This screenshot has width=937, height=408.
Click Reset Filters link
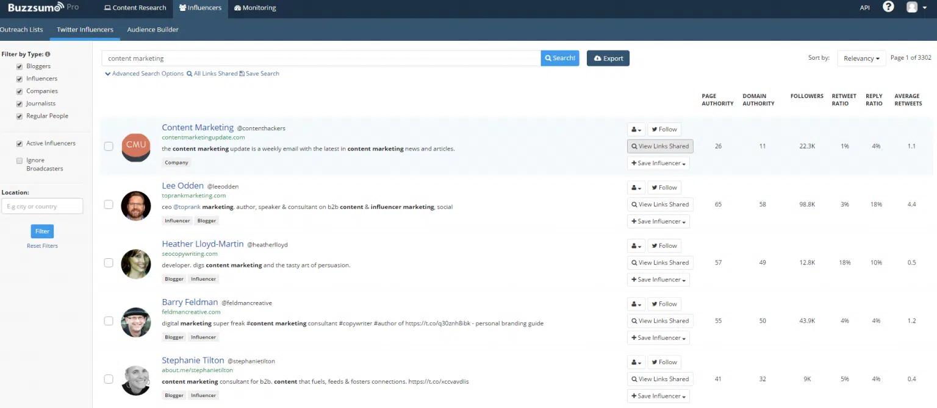click(42, 246)
